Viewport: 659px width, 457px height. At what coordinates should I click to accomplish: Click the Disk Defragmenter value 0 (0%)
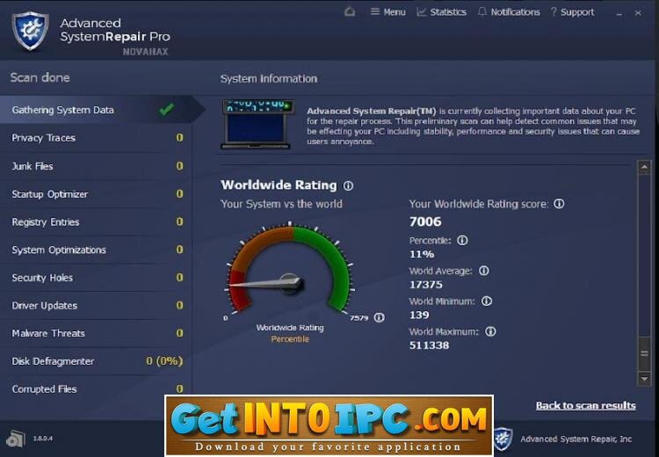(164, 361)
